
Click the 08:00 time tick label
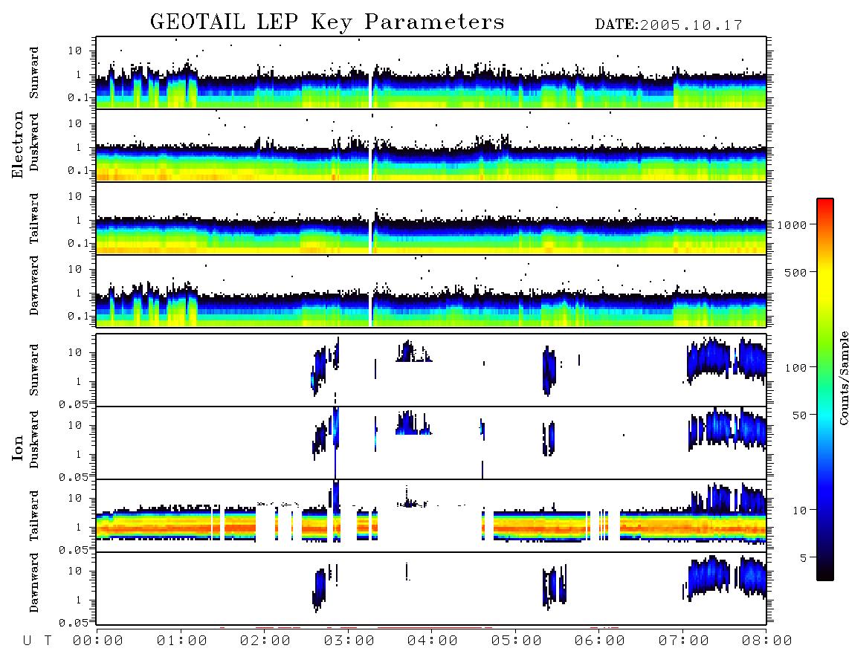click(x=767, y=641)
